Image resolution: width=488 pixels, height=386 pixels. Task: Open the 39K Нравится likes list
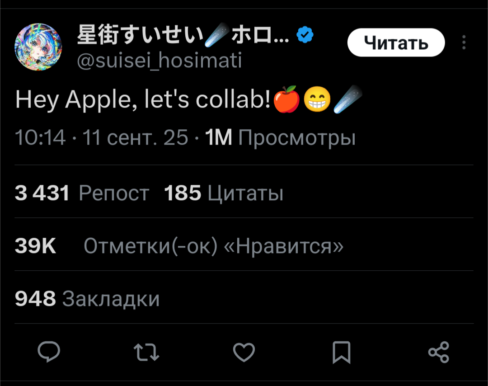[x=179, y=246]
